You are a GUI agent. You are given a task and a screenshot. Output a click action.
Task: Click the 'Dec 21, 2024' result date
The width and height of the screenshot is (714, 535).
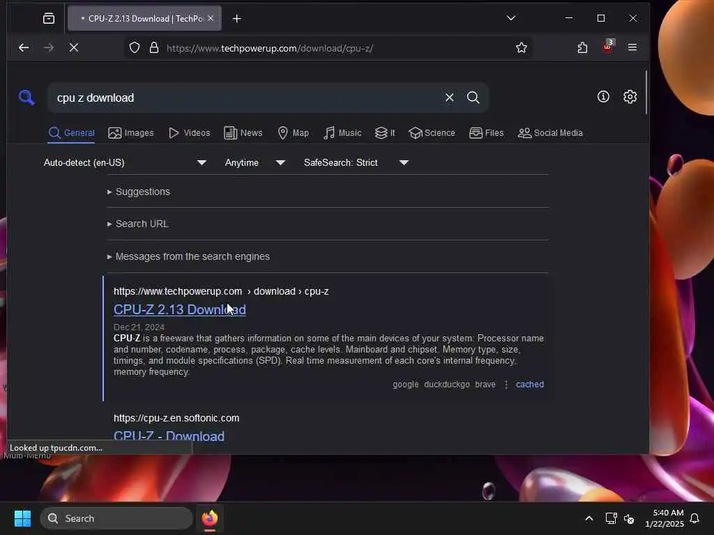pyautogui.click(x=139, y=327)
